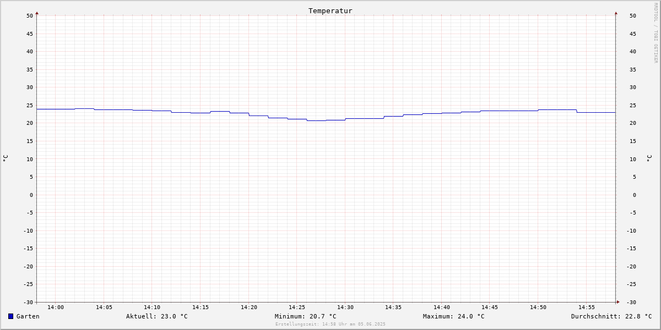The image size is (661, 330).
Task: Click the 14:10 time axis label
Action: 152,307
